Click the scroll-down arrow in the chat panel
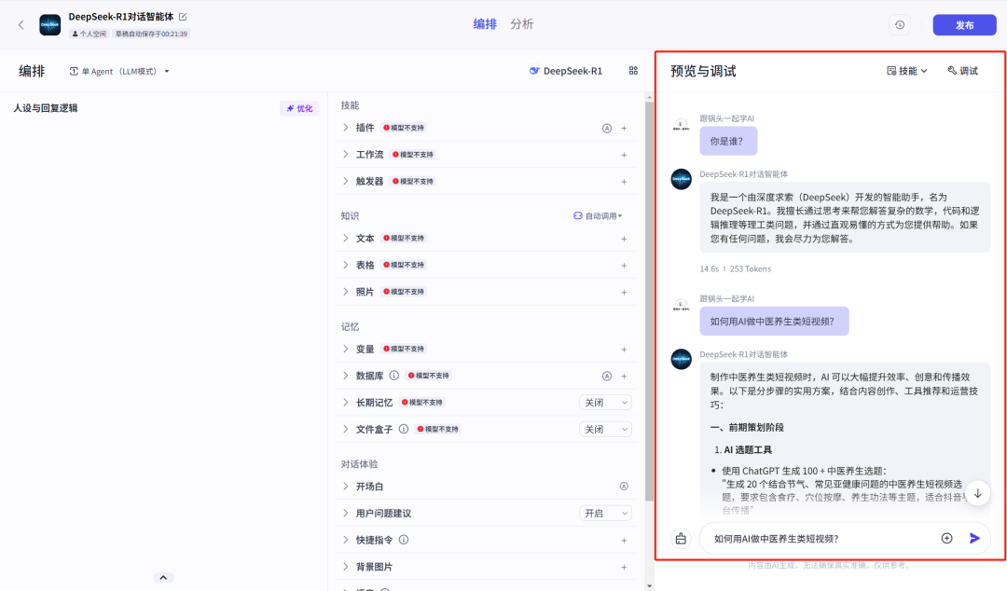The image size is (1007, 591). [977, 492]
